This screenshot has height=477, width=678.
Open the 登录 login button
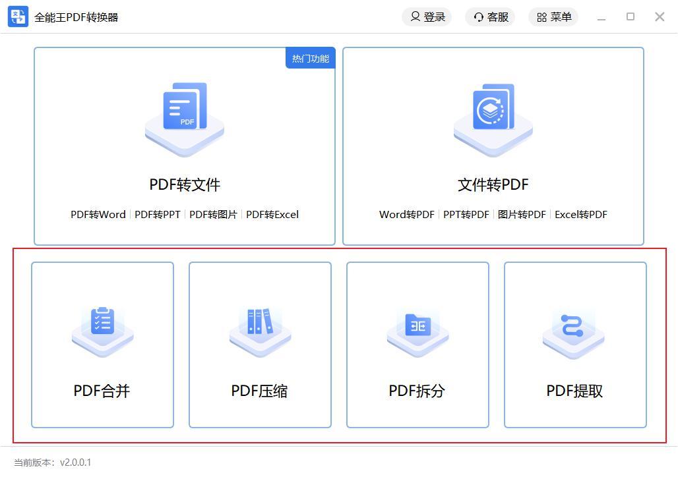click(427, 17)
